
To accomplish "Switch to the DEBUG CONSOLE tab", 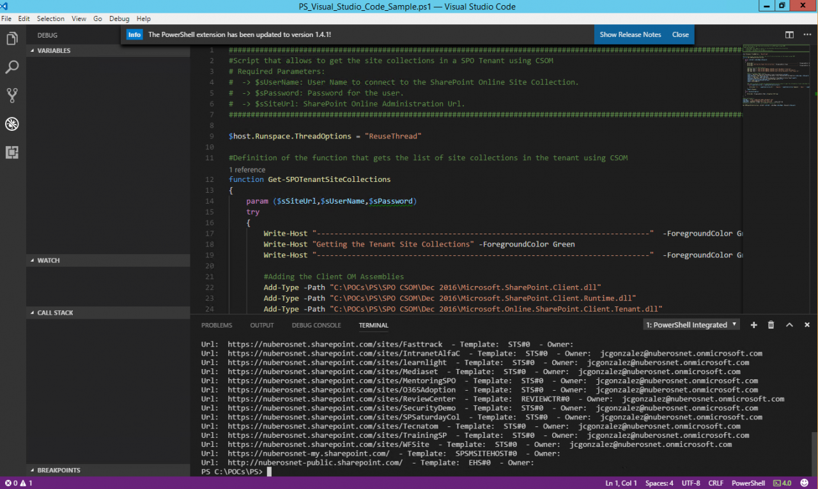I will [x=316, y=325].
